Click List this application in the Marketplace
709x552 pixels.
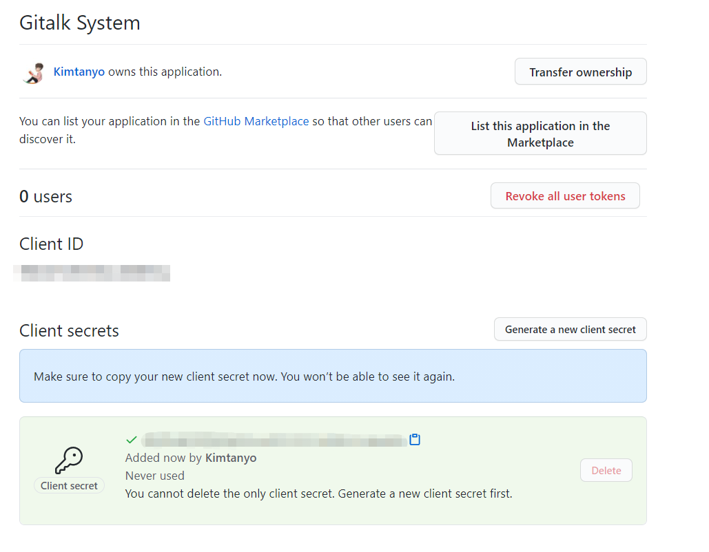(x=540, y=134)
